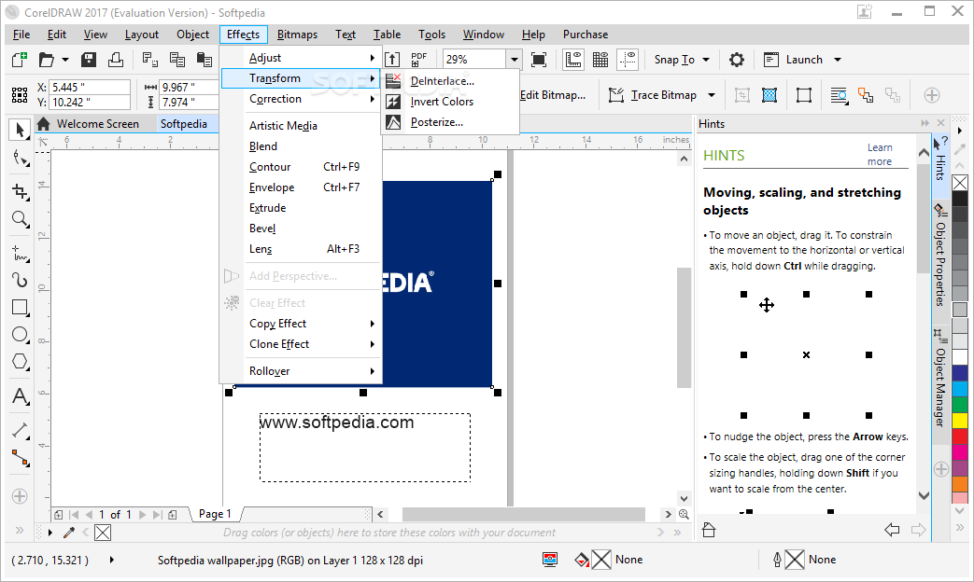Toggle Show Grid button
This screenshot has height=582, width=974.
(600, 60)
